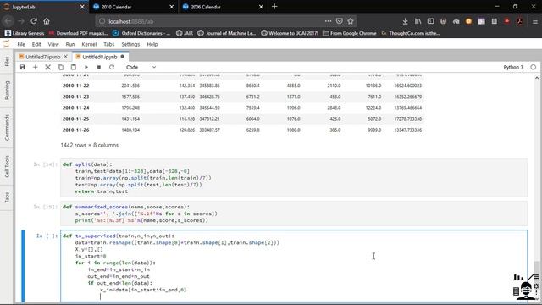This screenshot has height=305, width=542.
Task: Open the Tabs menu
Action: (x=109, y=44)
